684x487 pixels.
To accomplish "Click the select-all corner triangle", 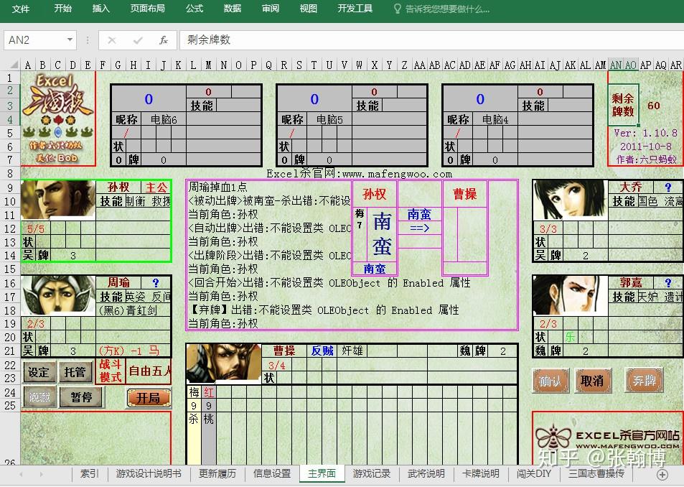I will pos(13,65).
